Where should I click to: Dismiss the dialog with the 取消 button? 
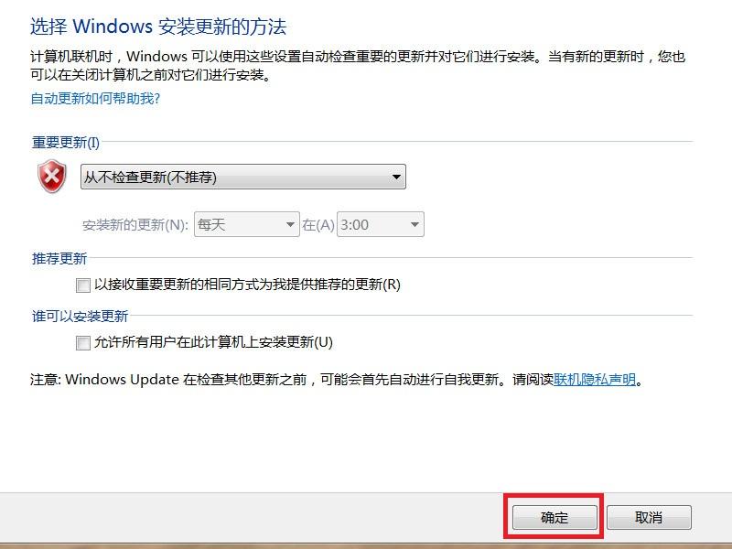pyautogui.click(x=649, y=517)
